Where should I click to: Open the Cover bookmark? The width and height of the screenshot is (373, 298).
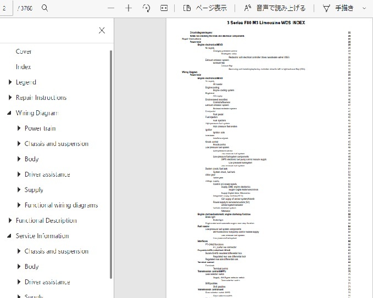pos(24,52)
